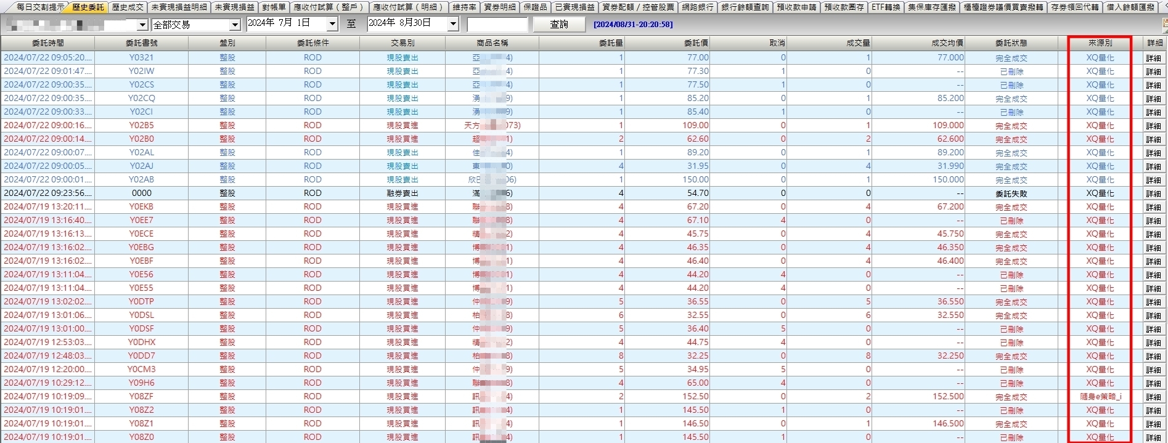Expand the 全部交易 trade type dropdown
This screenshot has width=1168, height=443.
[235, 25]
